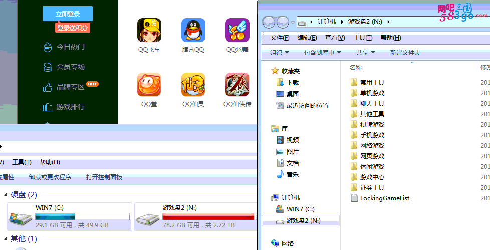Viewport: 490px width, 250px height.
Task: Open the 包含到库中 dropdown
Action: tap(322, 53)
